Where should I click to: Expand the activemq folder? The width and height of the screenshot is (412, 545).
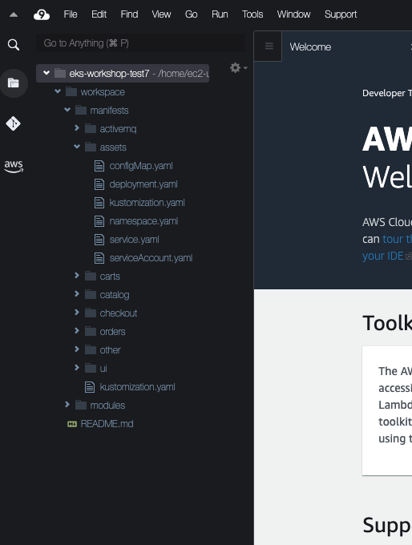(x=77, y=128)
